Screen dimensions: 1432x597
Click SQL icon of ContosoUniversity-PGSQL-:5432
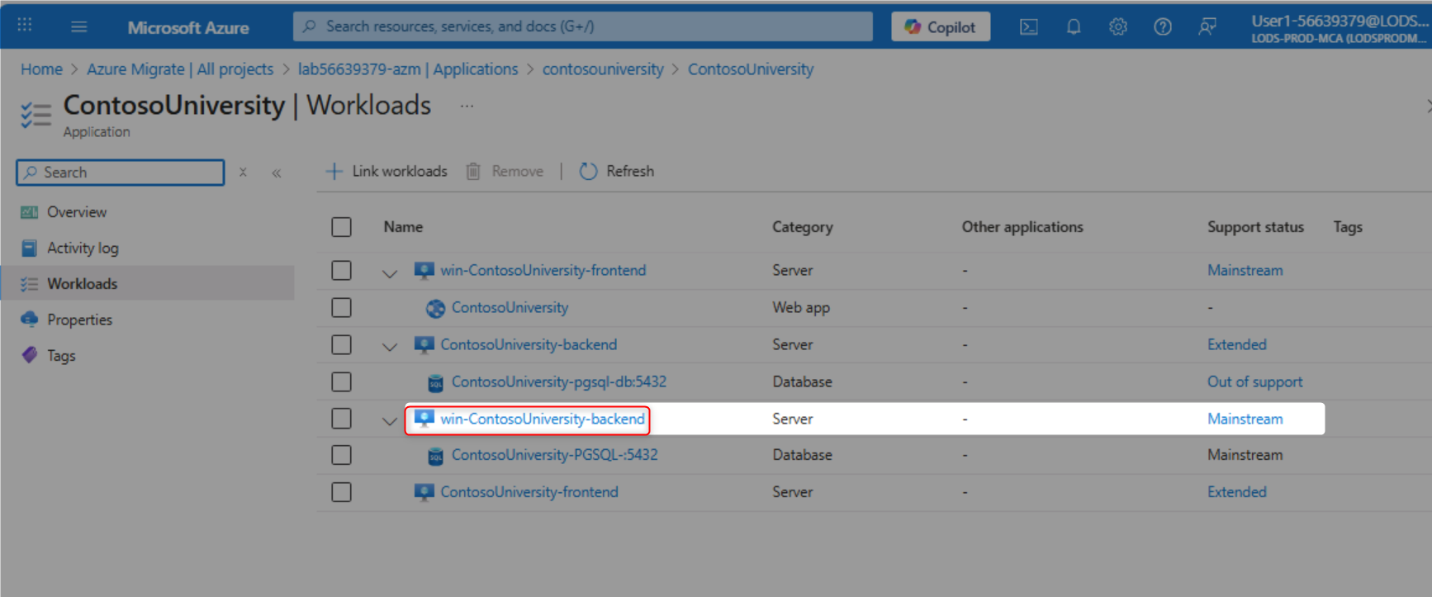coord(435,456)
